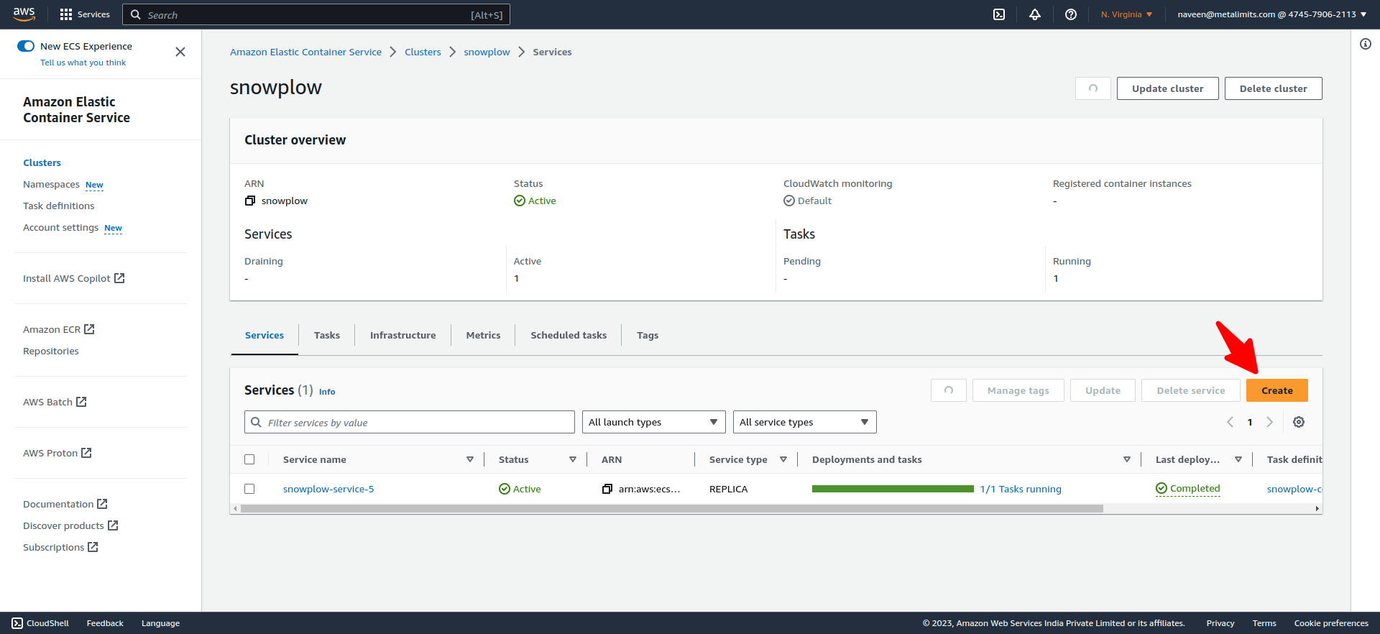Open Amazon ECR external link
1380x634 pixels.
click(59, 329)
